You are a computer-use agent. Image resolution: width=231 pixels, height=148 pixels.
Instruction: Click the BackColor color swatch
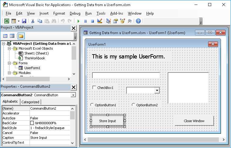32,123
